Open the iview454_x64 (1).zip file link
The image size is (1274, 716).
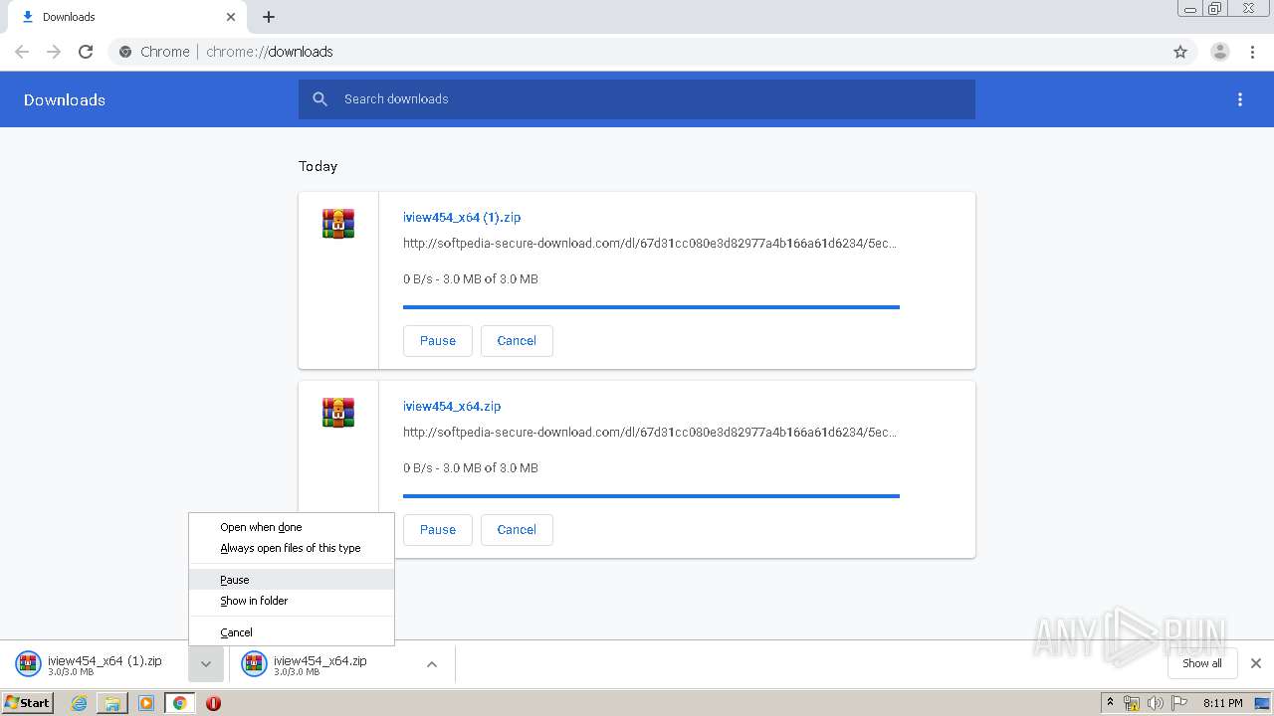[x=462, y=217]
